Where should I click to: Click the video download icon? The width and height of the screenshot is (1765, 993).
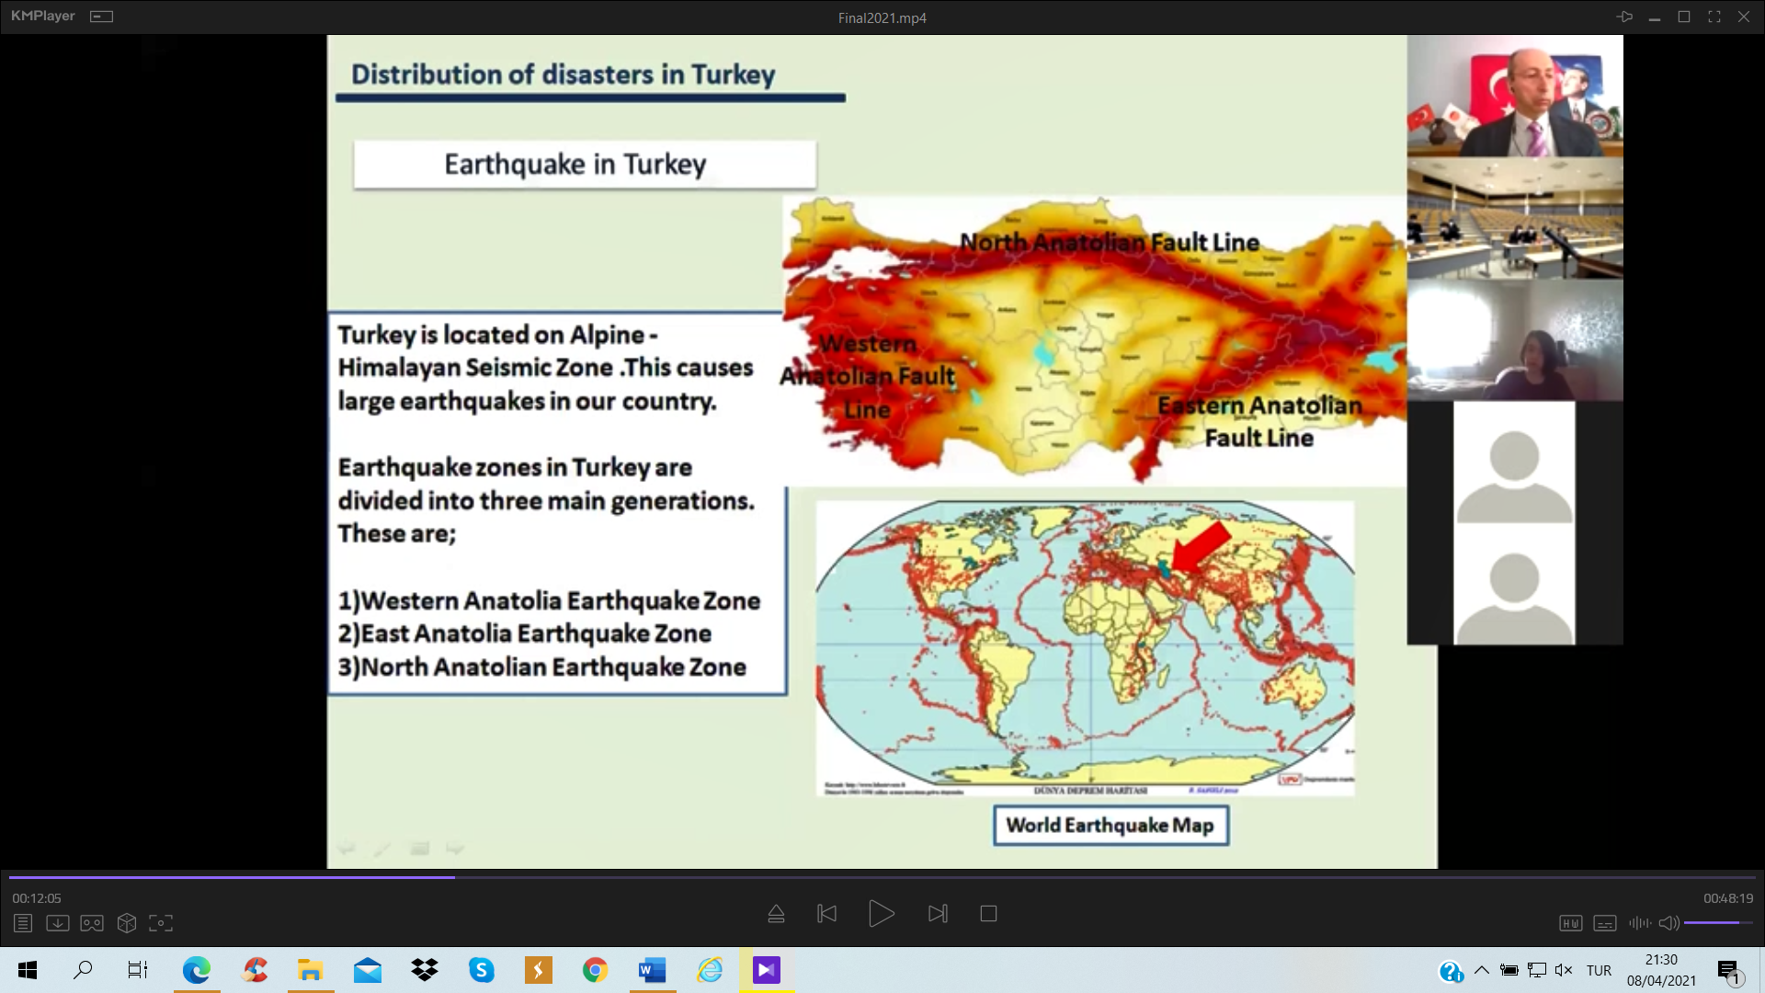coord(57,923)
